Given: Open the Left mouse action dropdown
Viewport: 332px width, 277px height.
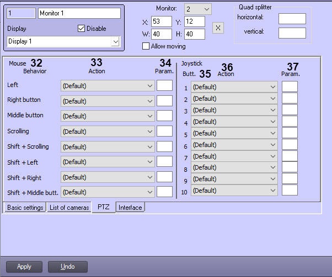Looking at the screenshot, I should (108, 86).
